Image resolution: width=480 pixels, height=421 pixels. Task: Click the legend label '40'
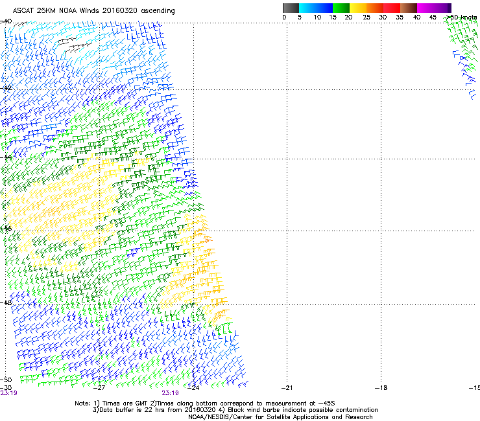(416, 17)
